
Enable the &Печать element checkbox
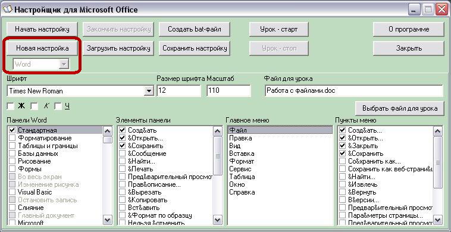coord(123,169)
